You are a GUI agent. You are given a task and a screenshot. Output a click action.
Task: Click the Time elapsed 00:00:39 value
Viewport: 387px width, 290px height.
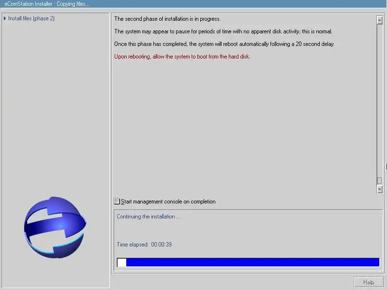161,245
